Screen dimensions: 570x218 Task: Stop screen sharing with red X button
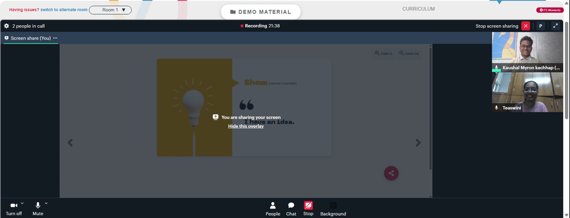tap(526, 26)
